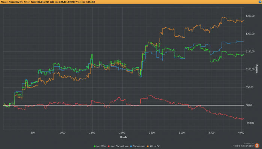
Task: Click the $200,00 axis label
Action: (250, 34)
